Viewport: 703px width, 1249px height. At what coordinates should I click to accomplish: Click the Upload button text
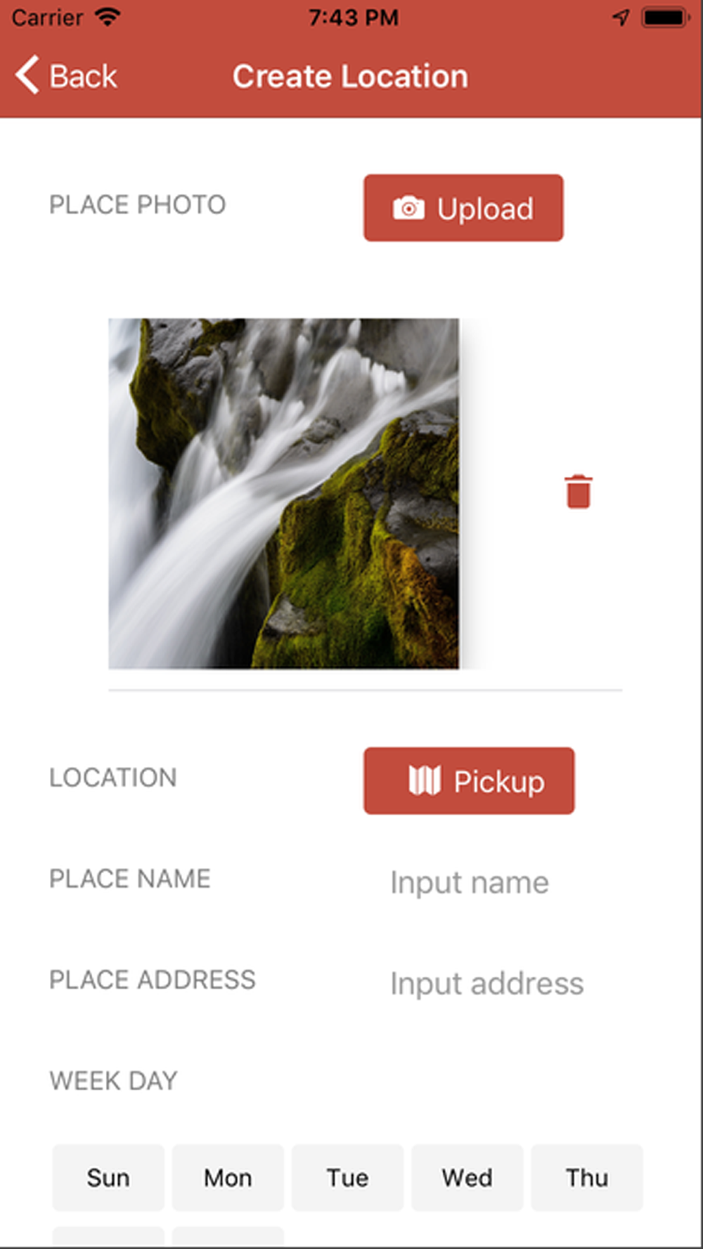[x=485, y=209]
